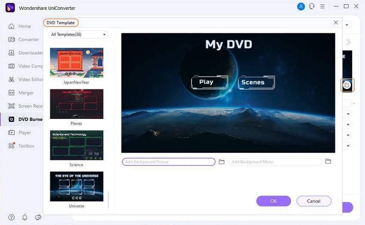Open the customer support headset icon

coord(312,6)
